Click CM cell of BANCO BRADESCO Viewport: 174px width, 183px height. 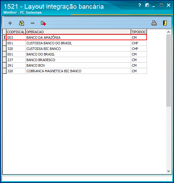(x=139, y=60)
